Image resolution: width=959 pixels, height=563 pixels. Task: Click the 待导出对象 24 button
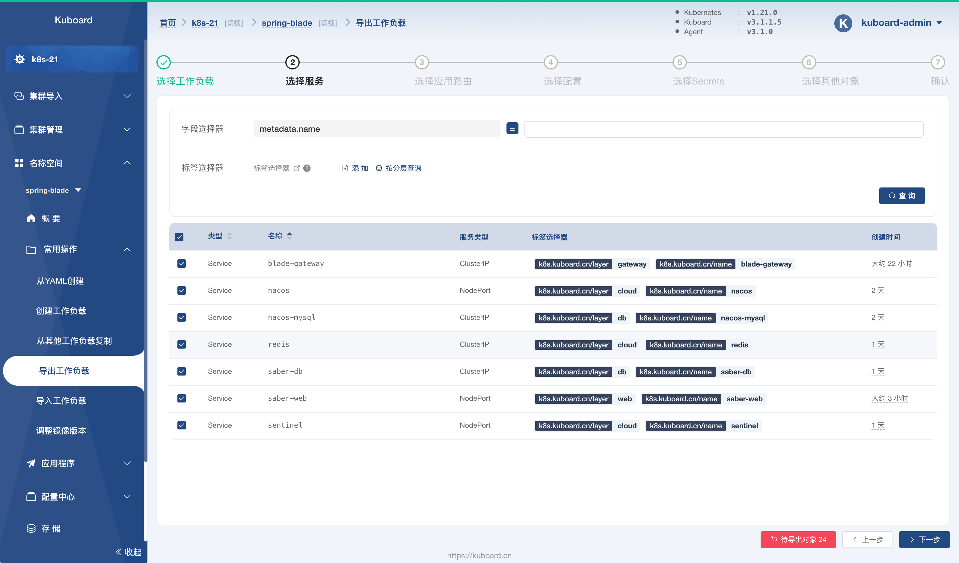pos(798,539)
